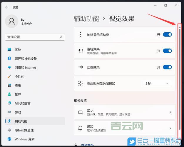Click the ky 本地帐户 profile name
The width and height of the screenshot is (184, 147).
26,22
